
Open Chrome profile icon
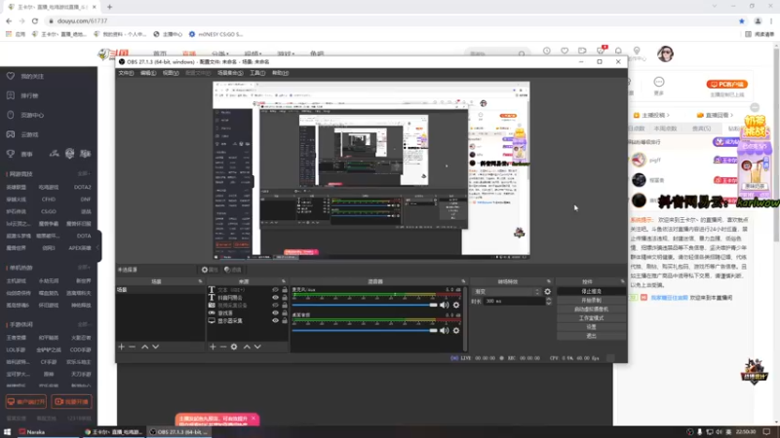(758, 20)
